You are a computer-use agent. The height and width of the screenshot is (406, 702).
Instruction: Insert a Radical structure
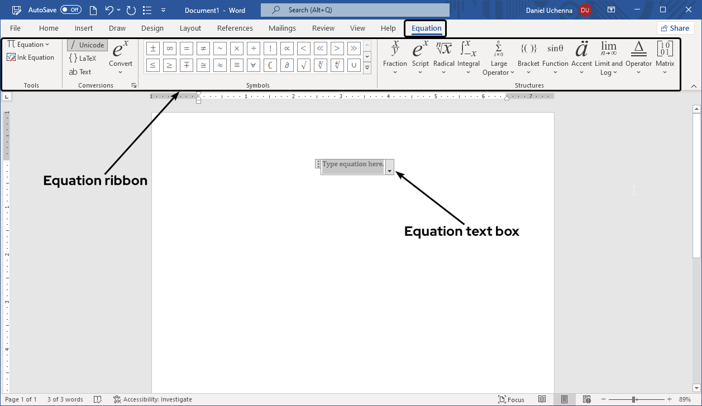443,56
